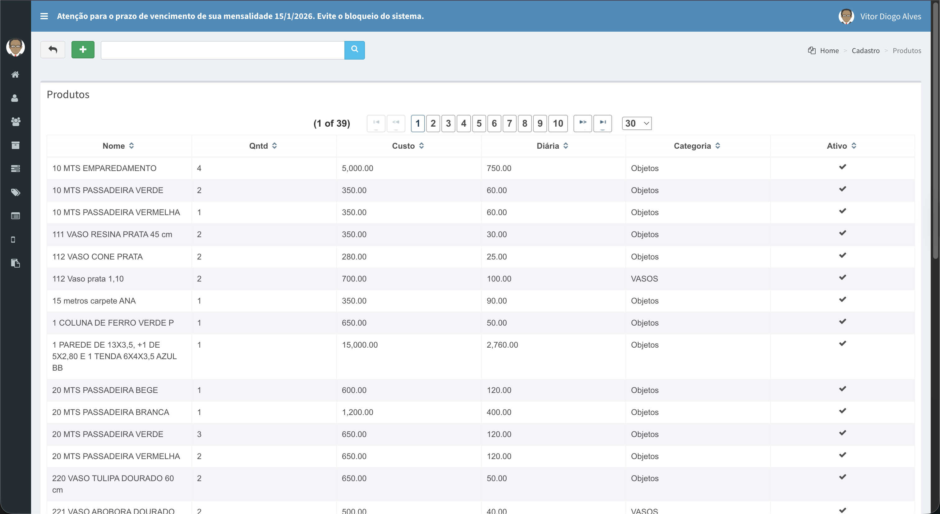This screenshot has width=940, height=514.
Task: Sort table by Qntd column
Action: tap(264, 146)
